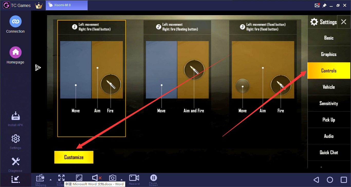The width and height of the screenshot is (351, 187).
Task: Open the Pick Up settings tab
Action: [x=329, y=120]
